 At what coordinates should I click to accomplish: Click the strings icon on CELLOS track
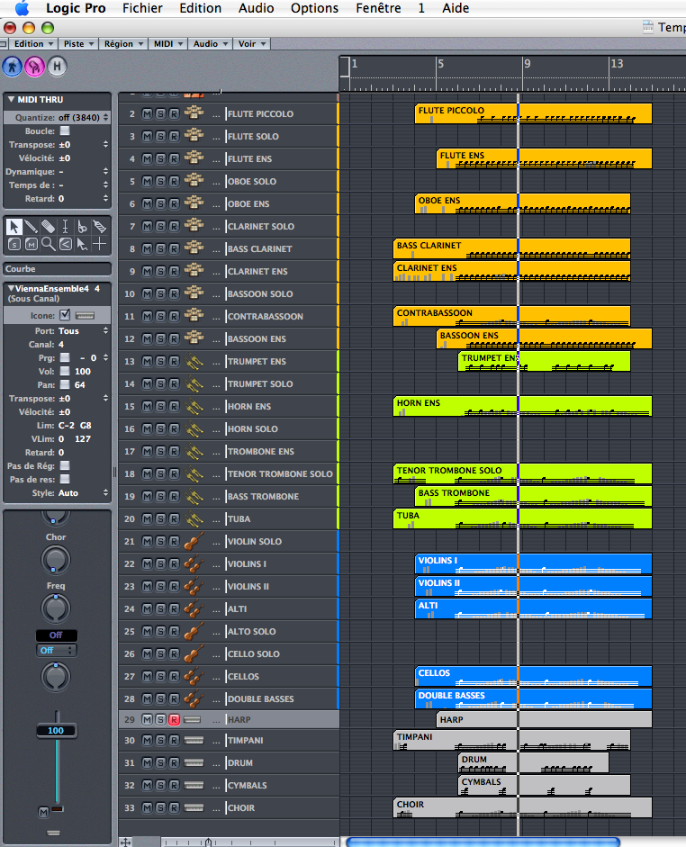pos(194,676)
